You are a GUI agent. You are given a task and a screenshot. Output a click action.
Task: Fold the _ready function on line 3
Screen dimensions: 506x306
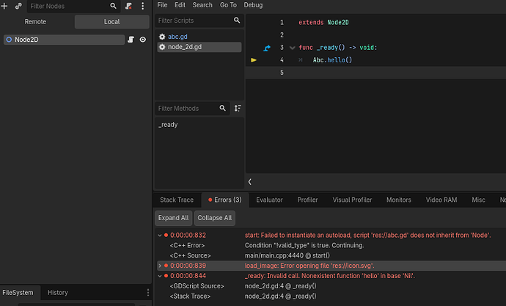tap(293, 48)
